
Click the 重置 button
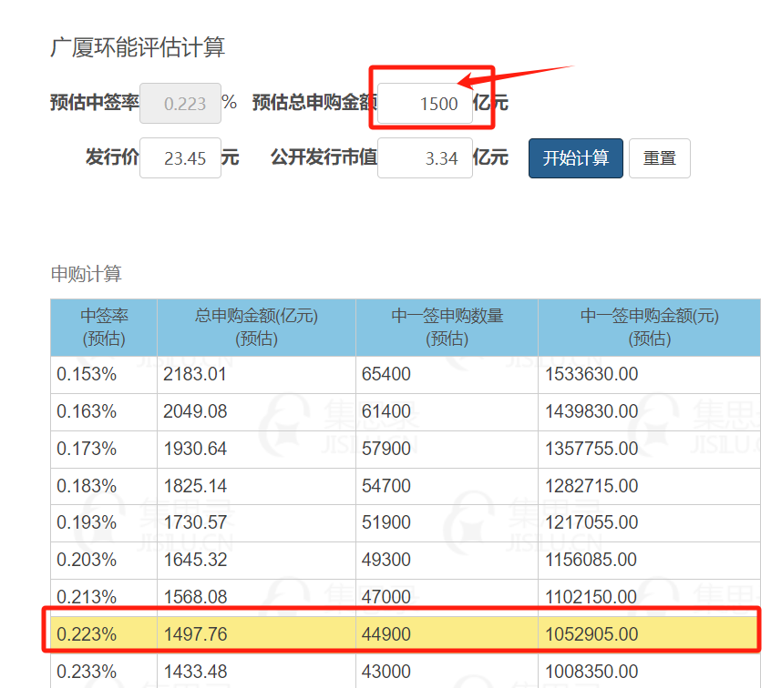(x=660, y=158)
